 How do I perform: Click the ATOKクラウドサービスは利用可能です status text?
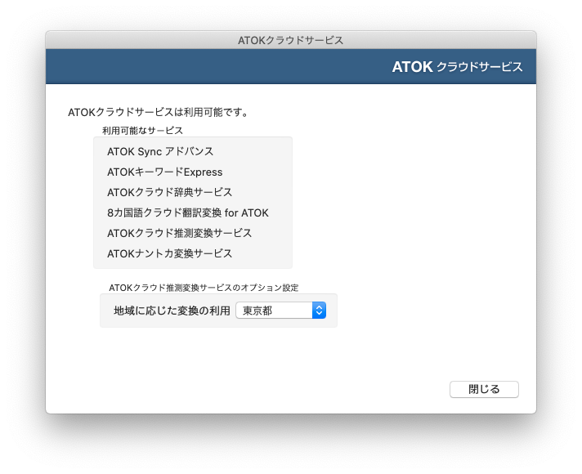click(x=158, y=112)
